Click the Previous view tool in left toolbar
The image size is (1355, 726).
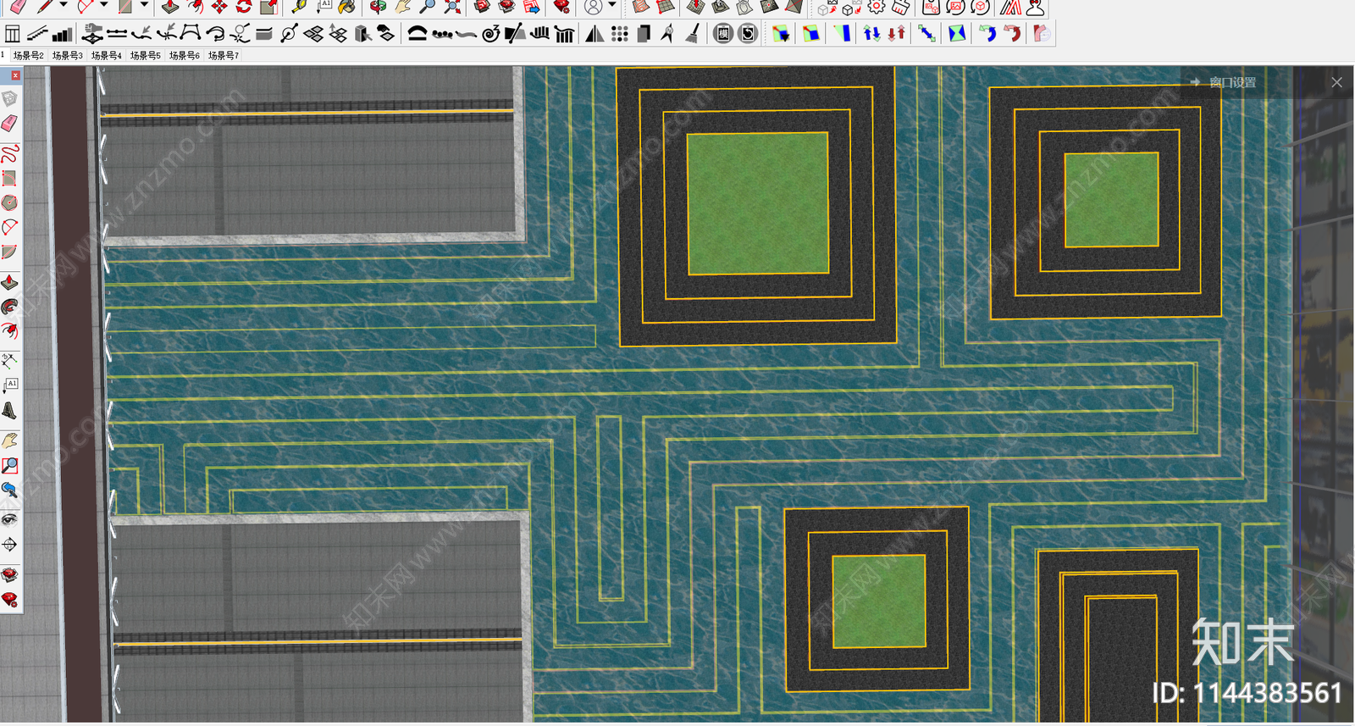[x=9, y=490]
